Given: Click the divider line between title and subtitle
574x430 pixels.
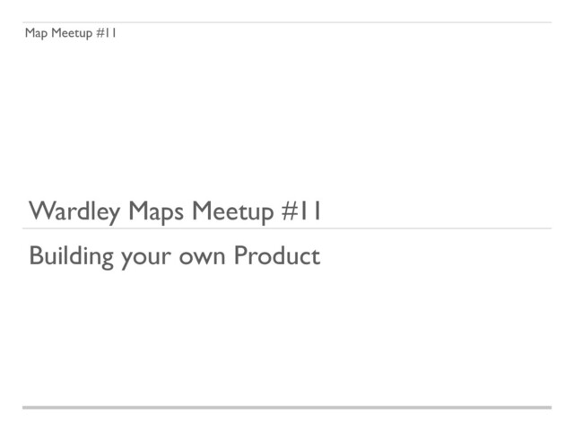Looking at the screenshot, I should pyautogui.click(x=287, y=228).
